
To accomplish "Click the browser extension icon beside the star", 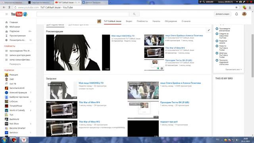I will coord(244,8).
